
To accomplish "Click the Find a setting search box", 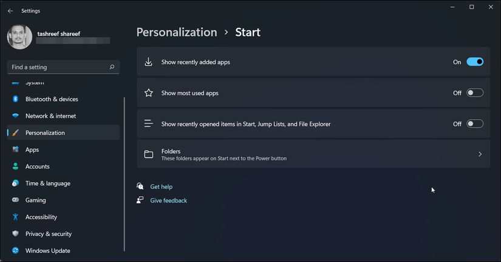I will tap(58, 67).
